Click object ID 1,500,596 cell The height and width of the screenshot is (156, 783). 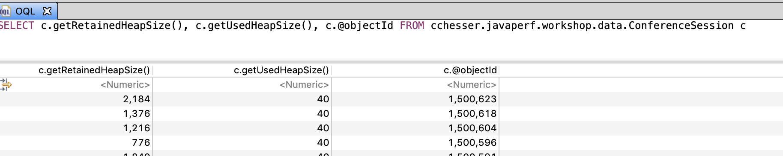(472, 142)
